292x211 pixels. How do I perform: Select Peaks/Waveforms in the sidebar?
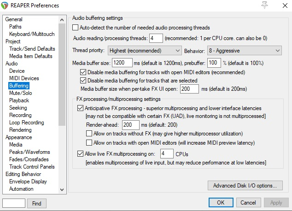[x=29, y=152]
